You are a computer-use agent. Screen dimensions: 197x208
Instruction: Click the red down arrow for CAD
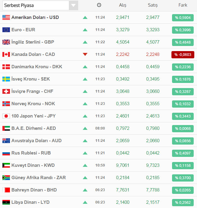(x=85, y=54)
